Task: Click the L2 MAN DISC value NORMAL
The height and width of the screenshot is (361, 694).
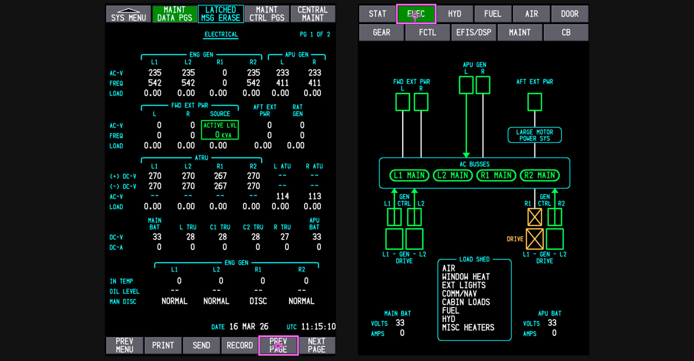Action: [x=216, y=301]
